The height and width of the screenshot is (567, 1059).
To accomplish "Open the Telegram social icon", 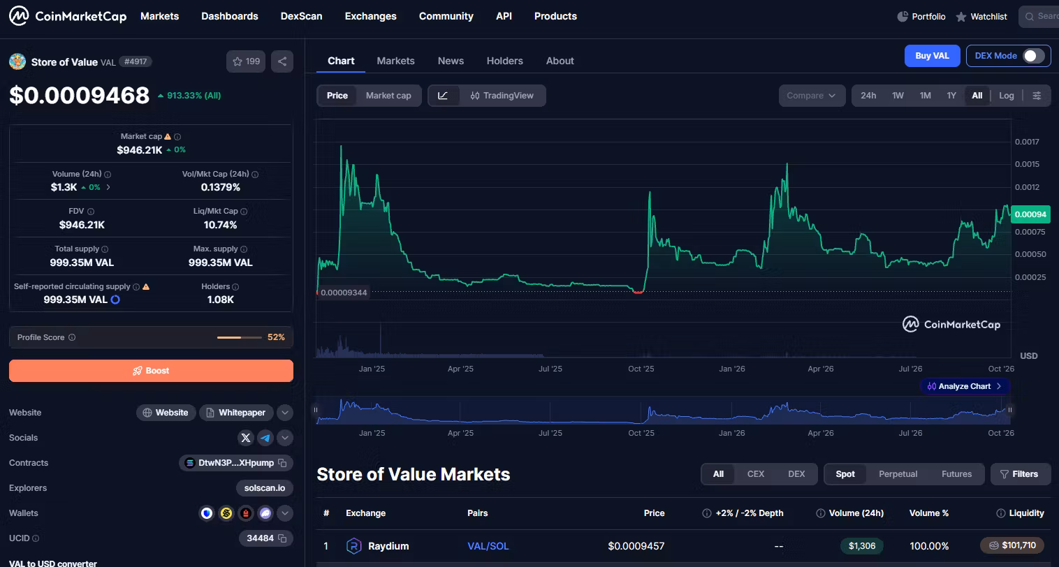I will pyautogui.click(x=265, y=438).
